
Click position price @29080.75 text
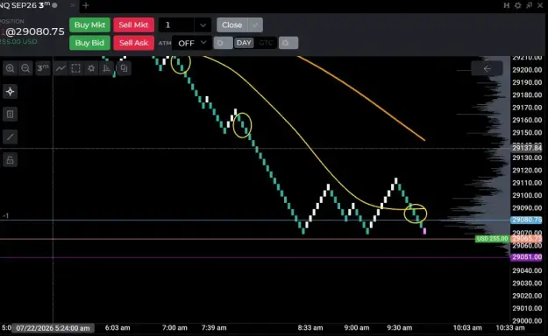click(35, 31)
